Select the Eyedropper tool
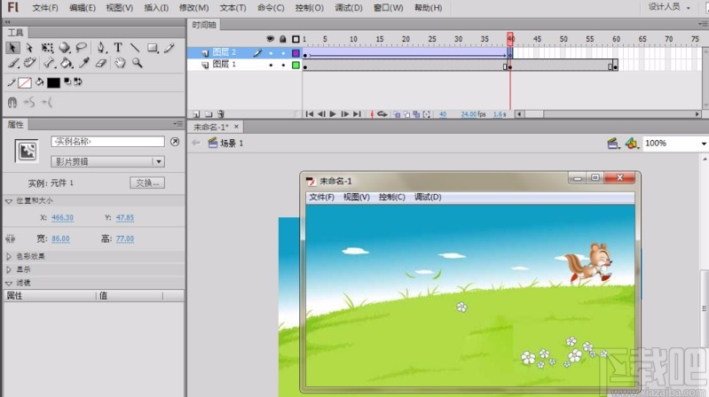Viewport: 709px width, 397px height. pos(84,63)
